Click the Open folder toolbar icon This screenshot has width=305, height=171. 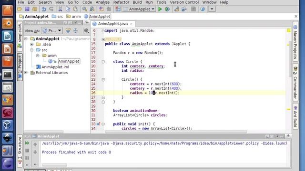coord(20,9)
